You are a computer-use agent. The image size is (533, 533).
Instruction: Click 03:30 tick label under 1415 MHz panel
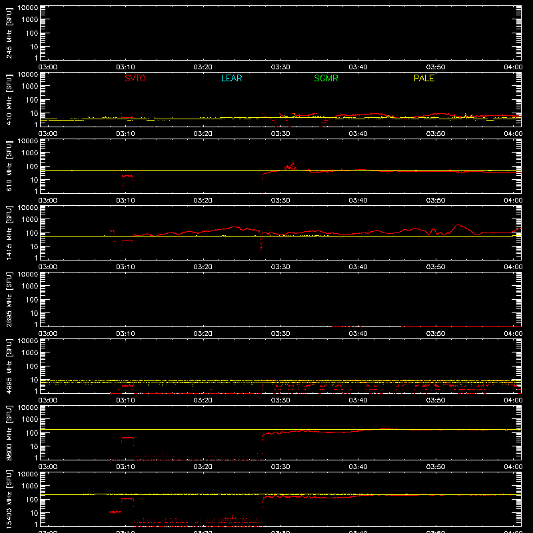(280, 267)
